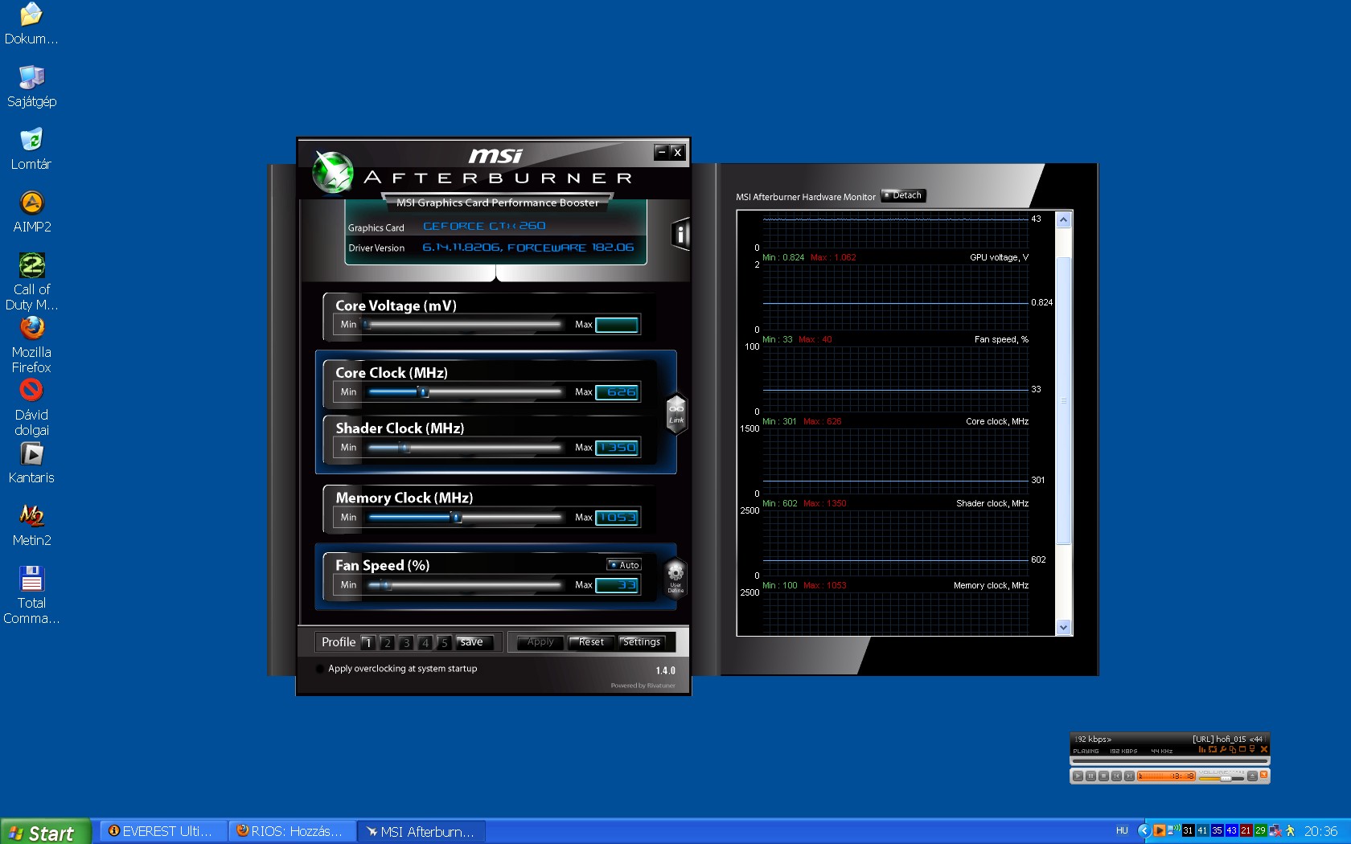Screen dimensions: 1351x844
Task: Pause playback in AIMP mini player
Action: 1091,776
